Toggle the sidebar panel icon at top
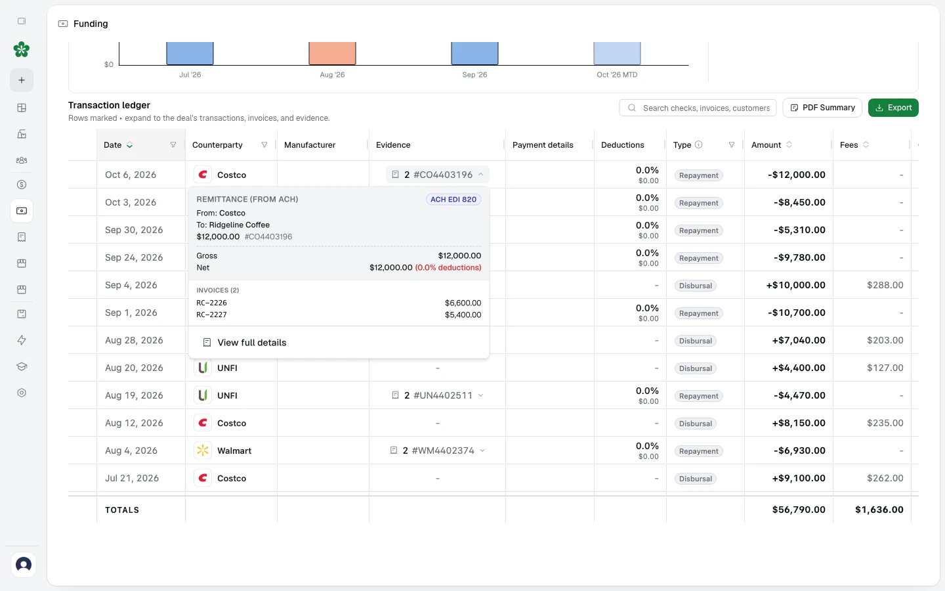Image resolution: width=945 pixels, height=591 pixels. click(22, 21)
